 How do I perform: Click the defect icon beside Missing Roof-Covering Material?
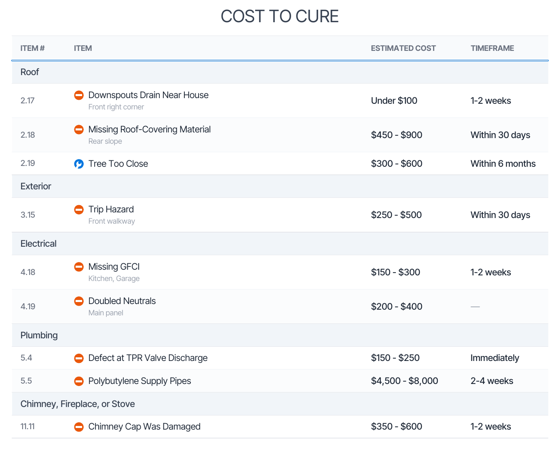(79, 130)
